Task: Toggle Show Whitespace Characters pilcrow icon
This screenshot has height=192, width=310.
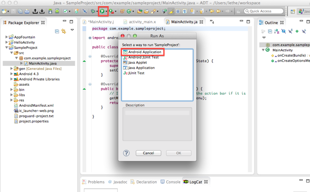Action: tap(184, 11)
